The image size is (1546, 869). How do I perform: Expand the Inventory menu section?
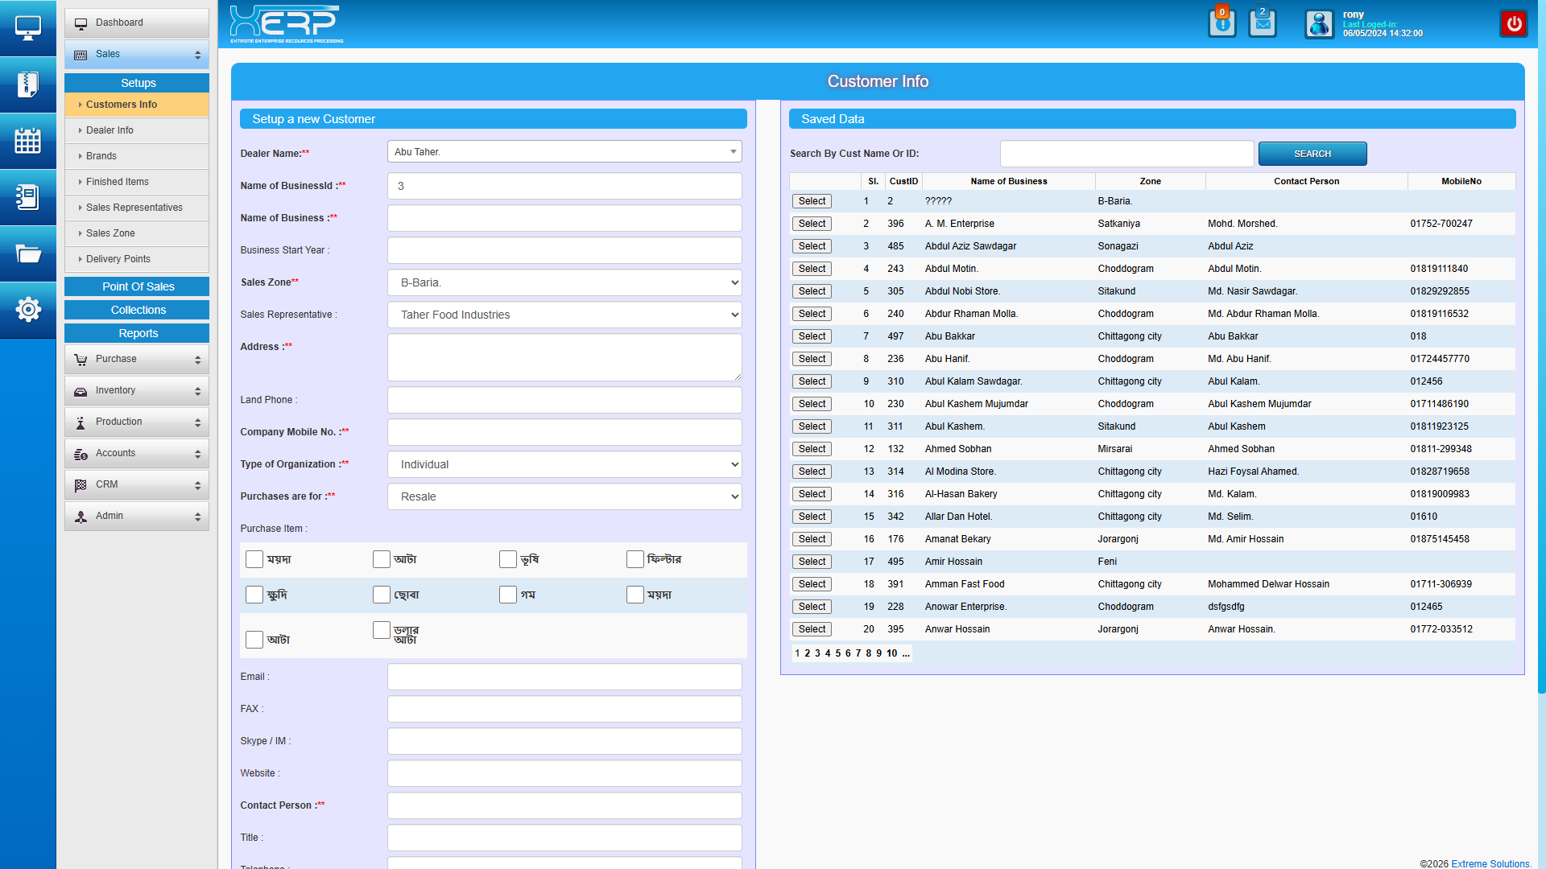137,390
